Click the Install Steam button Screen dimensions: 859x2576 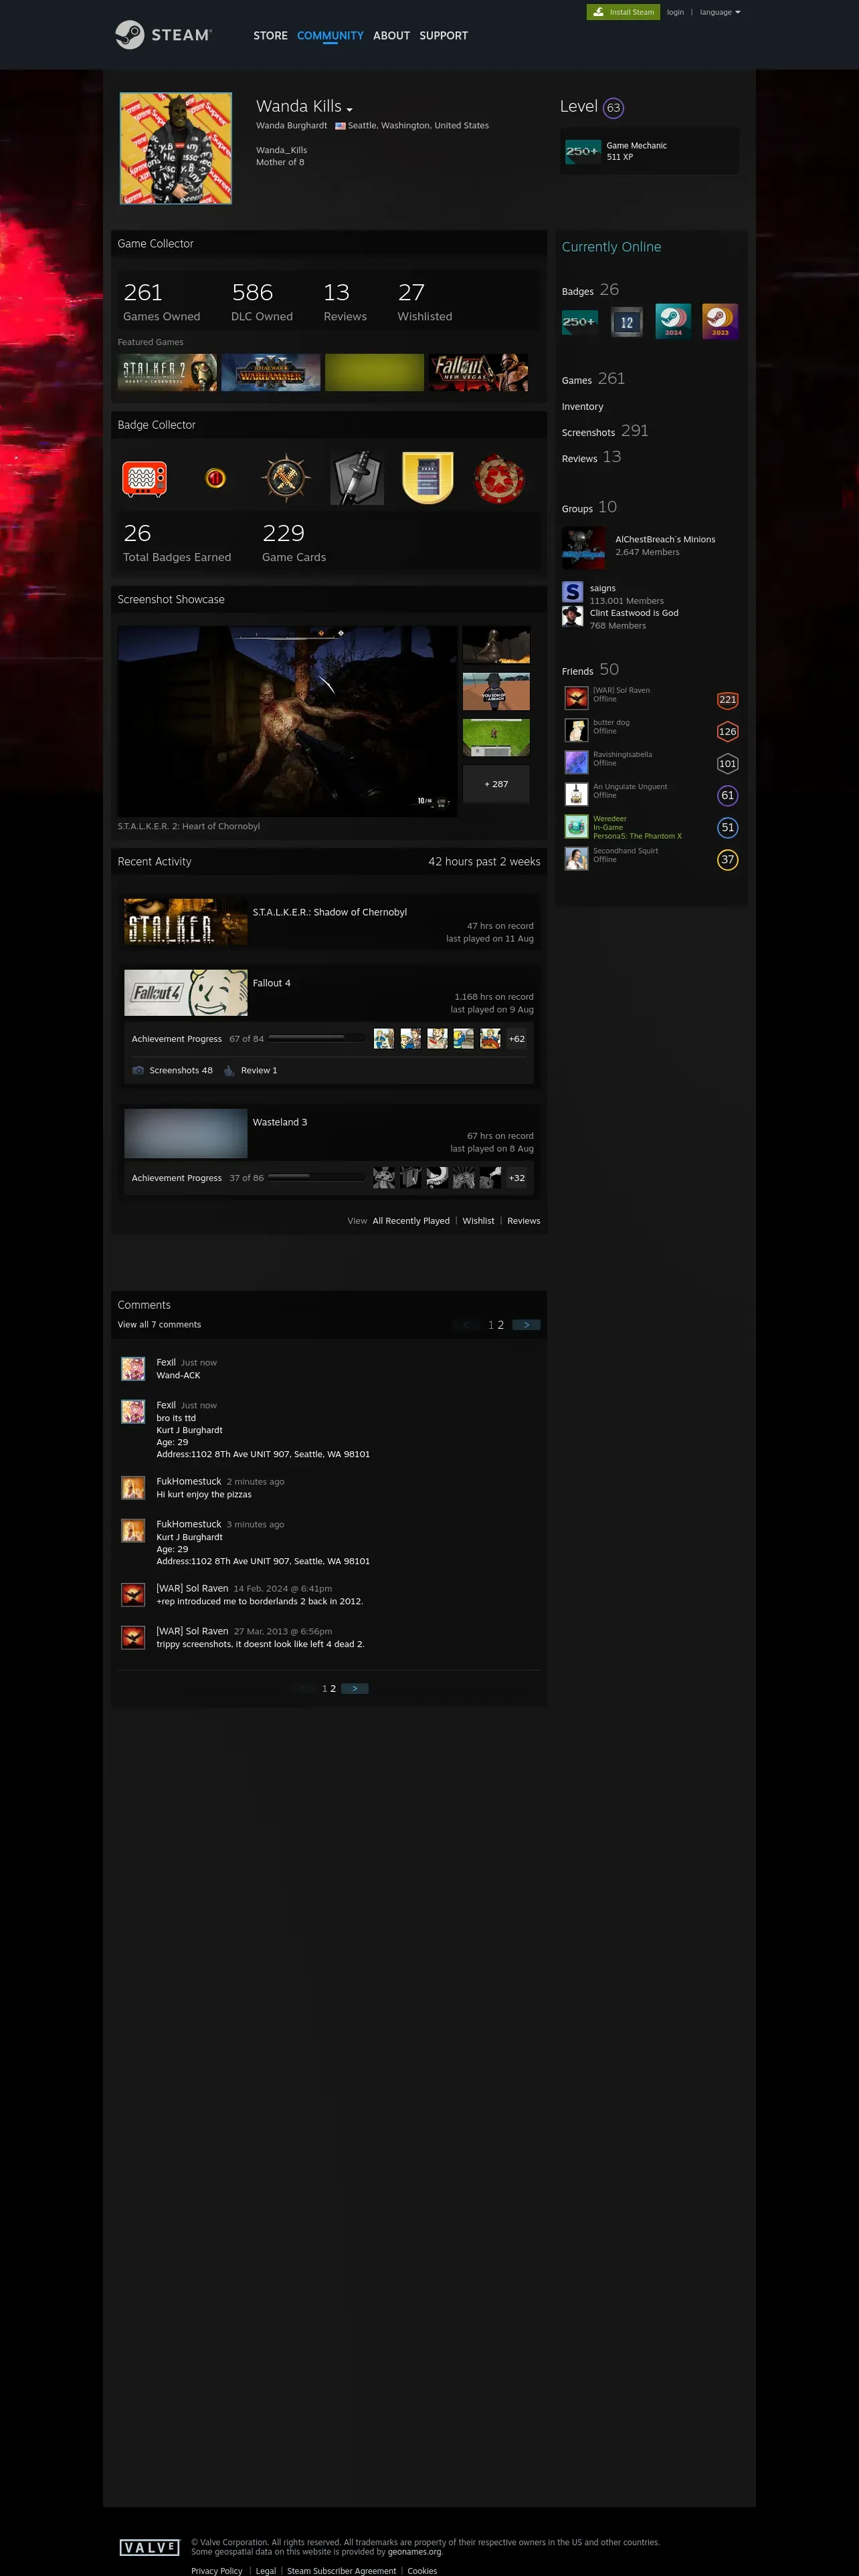[x=623, y=12]
